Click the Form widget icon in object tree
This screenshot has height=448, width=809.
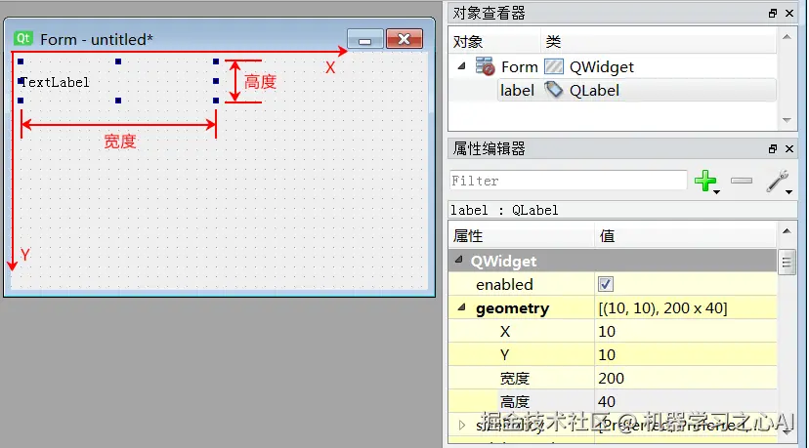(x=485, y=66)
